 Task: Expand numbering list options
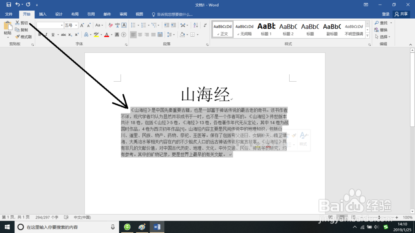point(149,25)
